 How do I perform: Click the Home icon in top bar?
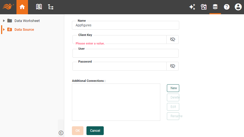click(x=22, y=7)
